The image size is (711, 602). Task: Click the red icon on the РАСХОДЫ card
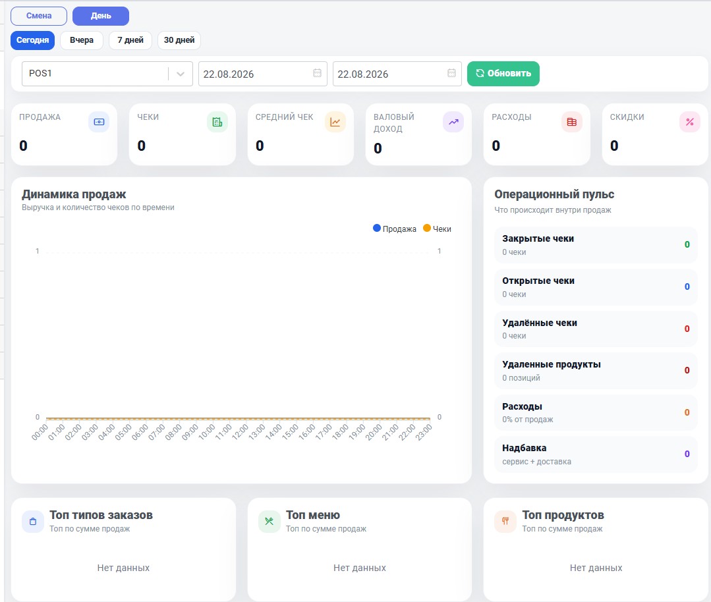572,122
